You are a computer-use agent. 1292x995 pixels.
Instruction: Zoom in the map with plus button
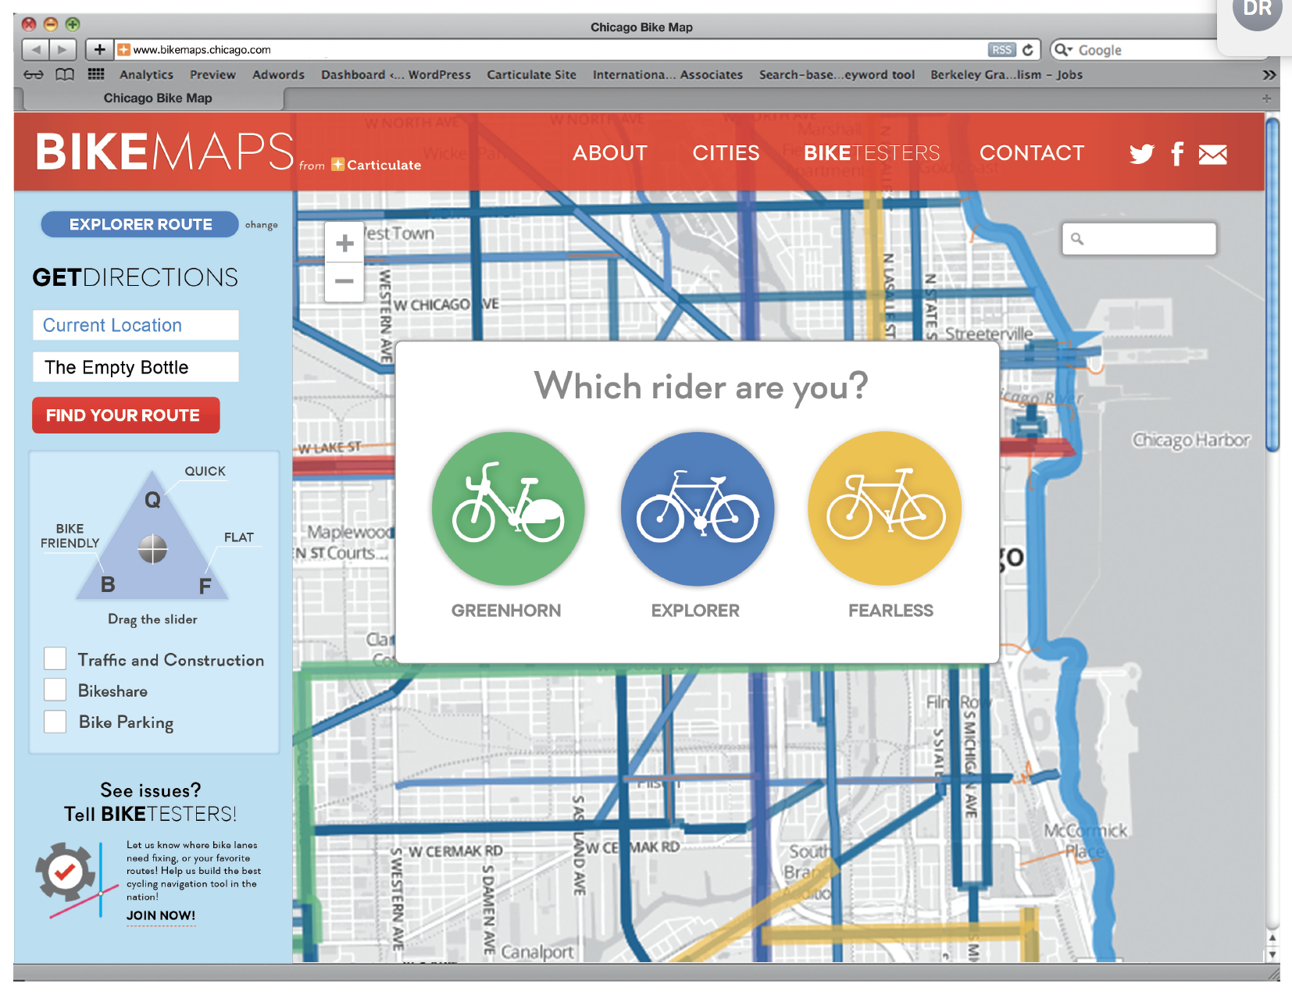click(x=344, y=244)
